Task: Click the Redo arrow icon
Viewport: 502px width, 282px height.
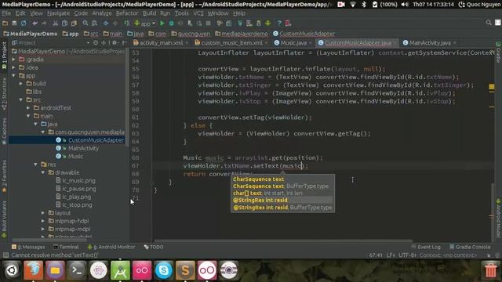Action: point(44,23)
